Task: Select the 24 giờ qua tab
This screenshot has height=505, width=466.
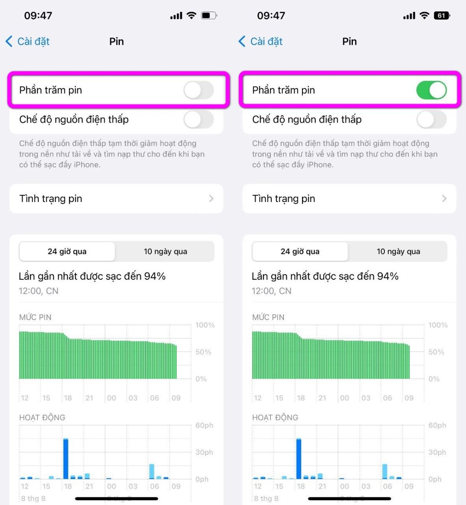Action: pyautogui.click(x=66, y=251)
